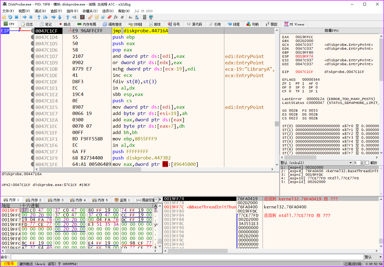
Task: Open patches bandage icon
Action: (90, 17)
